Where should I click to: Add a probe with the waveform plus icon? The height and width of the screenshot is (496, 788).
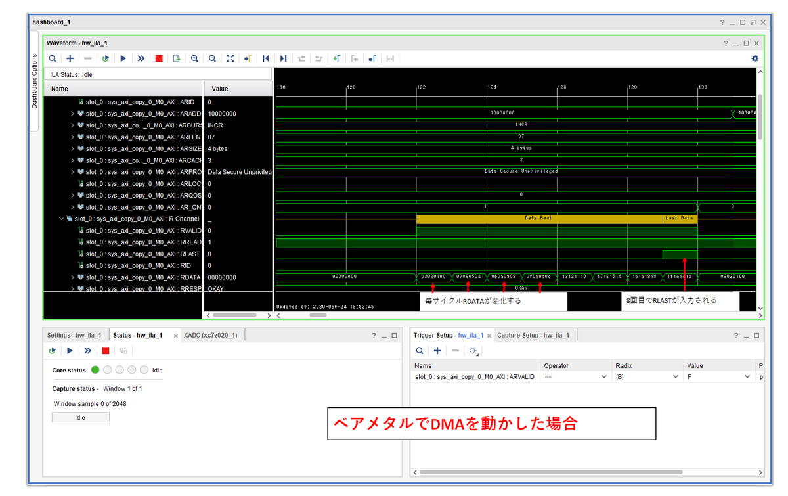70,58
